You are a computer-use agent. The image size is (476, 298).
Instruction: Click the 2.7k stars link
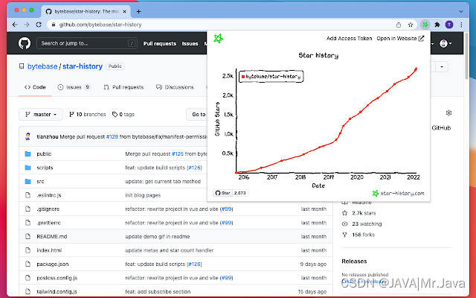pos(358,213)
